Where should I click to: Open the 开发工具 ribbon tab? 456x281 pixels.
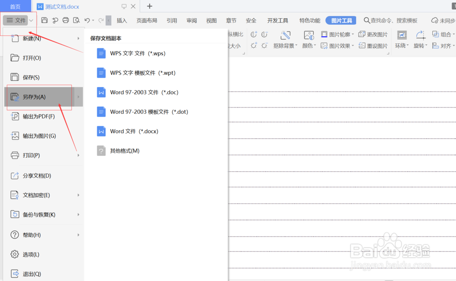coord(278,20)
